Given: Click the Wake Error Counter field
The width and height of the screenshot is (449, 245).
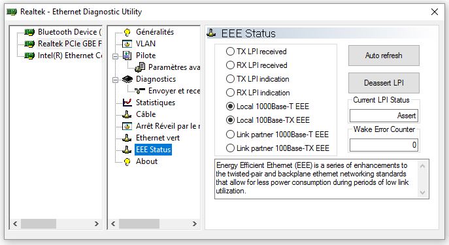Looking at the screenshot, I should [x=384, y=145].
